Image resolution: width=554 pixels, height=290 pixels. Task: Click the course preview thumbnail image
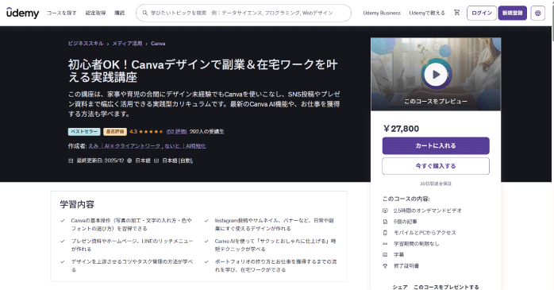(436, 74)
